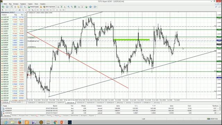Zoom in on the chart

(x=68, y=7)
